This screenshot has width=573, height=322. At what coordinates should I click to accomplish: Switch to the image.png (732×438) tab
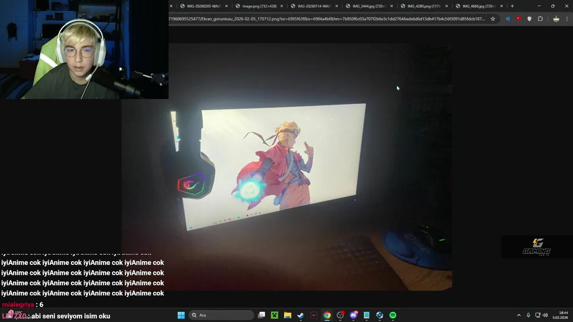click(x=259, y=6)
